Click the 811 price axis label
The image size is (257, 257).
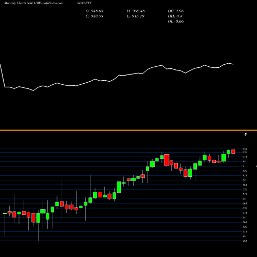tap(245, 176)
